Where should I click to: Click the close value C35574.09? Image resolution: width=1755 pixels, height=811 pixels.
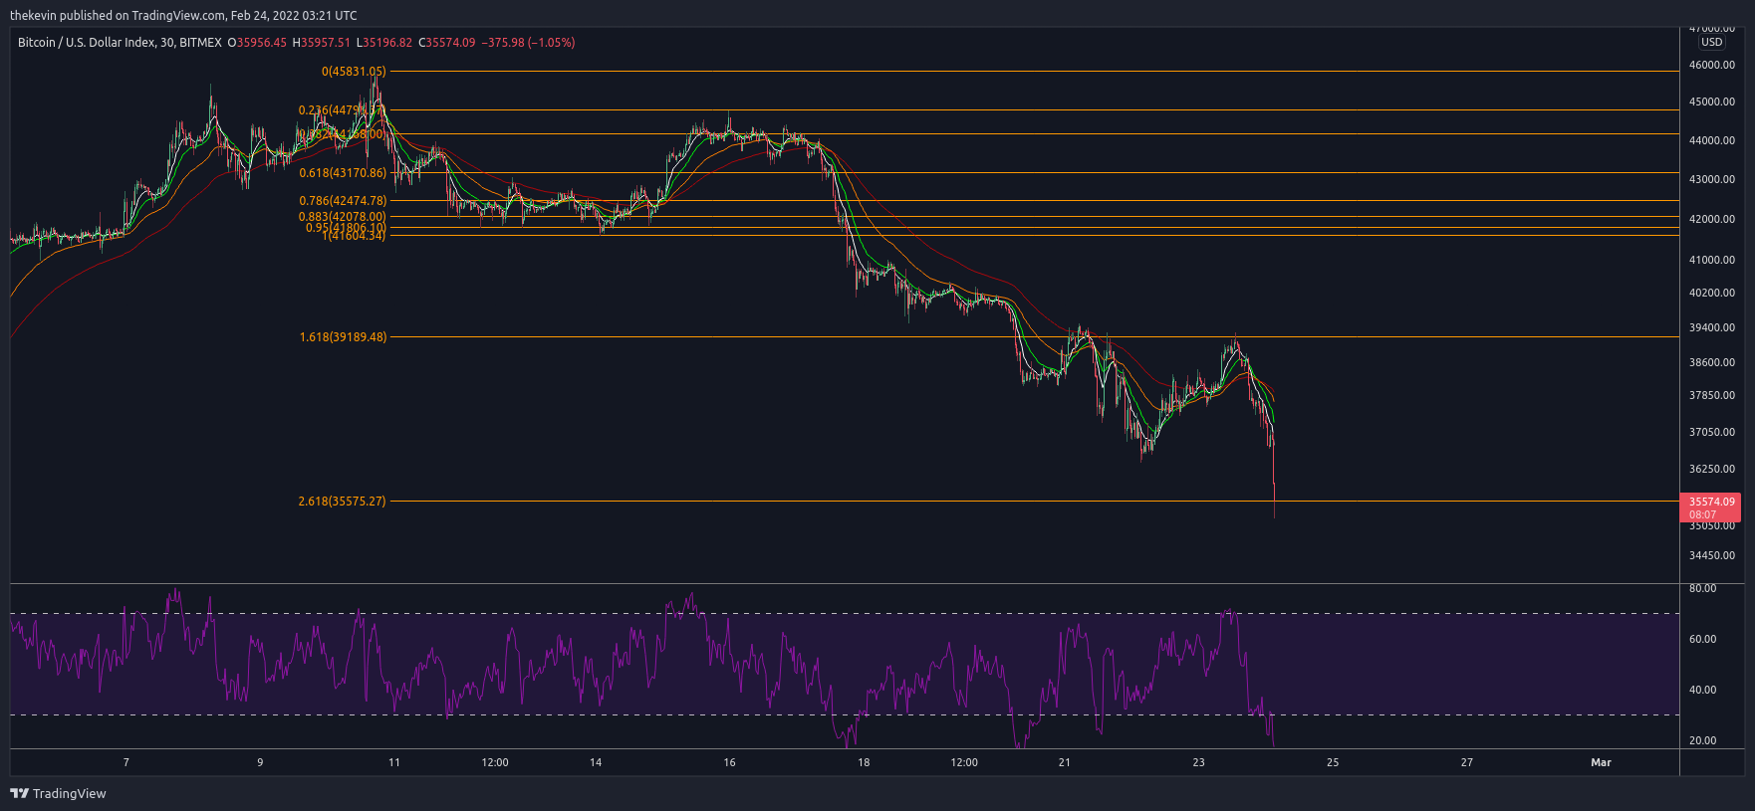[446, 43]
